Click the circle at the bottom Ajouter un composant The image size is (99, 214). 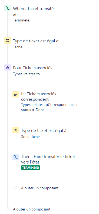8,209
